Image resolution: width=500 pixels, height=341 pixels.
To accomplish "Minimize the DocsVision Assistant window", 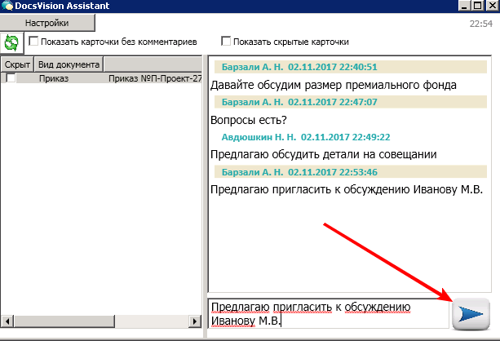I will coord(464,6).
